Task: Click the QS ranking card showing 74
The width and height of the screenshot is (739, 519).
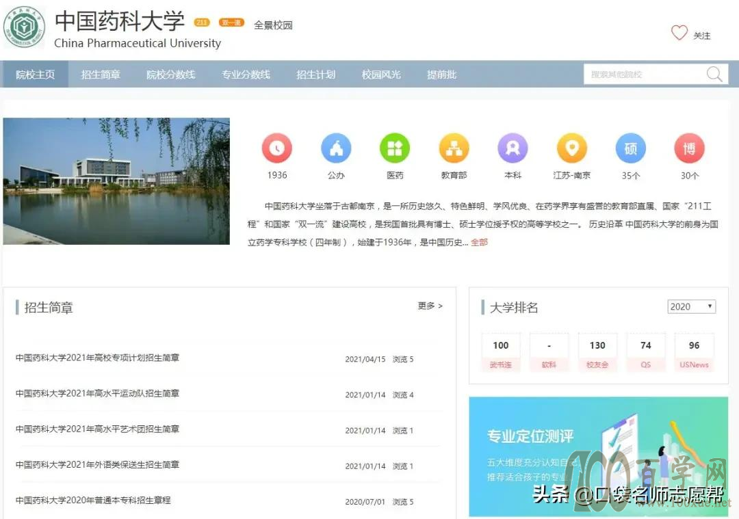Action: coord(646,353)
